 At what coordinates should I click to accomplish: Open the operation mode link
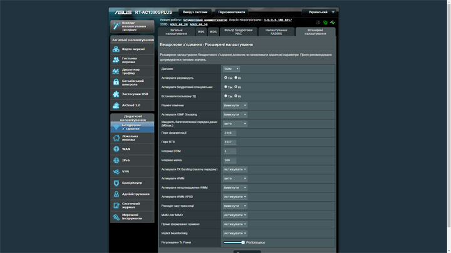point(205,20)
